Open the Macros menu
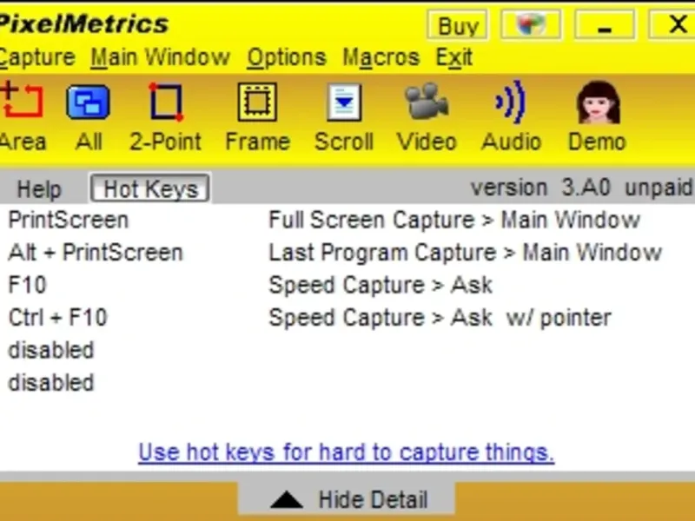 click(381, 57)
